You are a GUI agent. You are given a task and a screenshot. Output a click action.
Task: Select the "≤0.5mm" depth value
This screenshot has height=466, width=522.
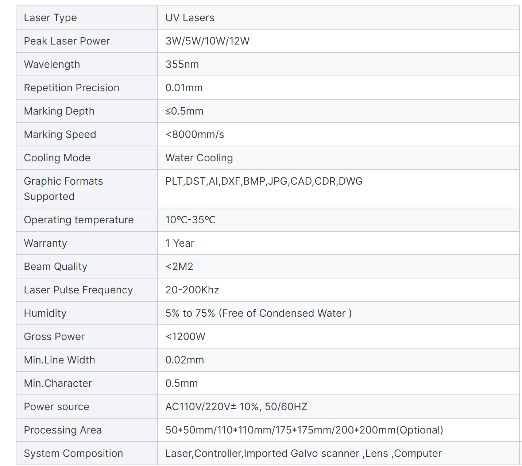184,111
